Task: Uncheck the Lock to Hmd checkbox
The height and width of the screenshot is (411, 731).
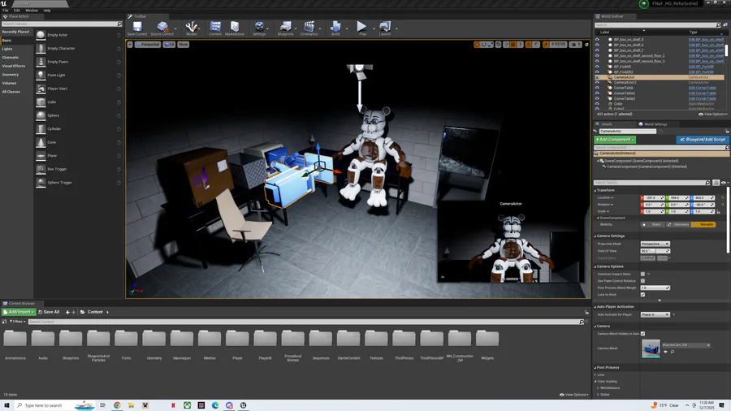Action: [642, 295]
